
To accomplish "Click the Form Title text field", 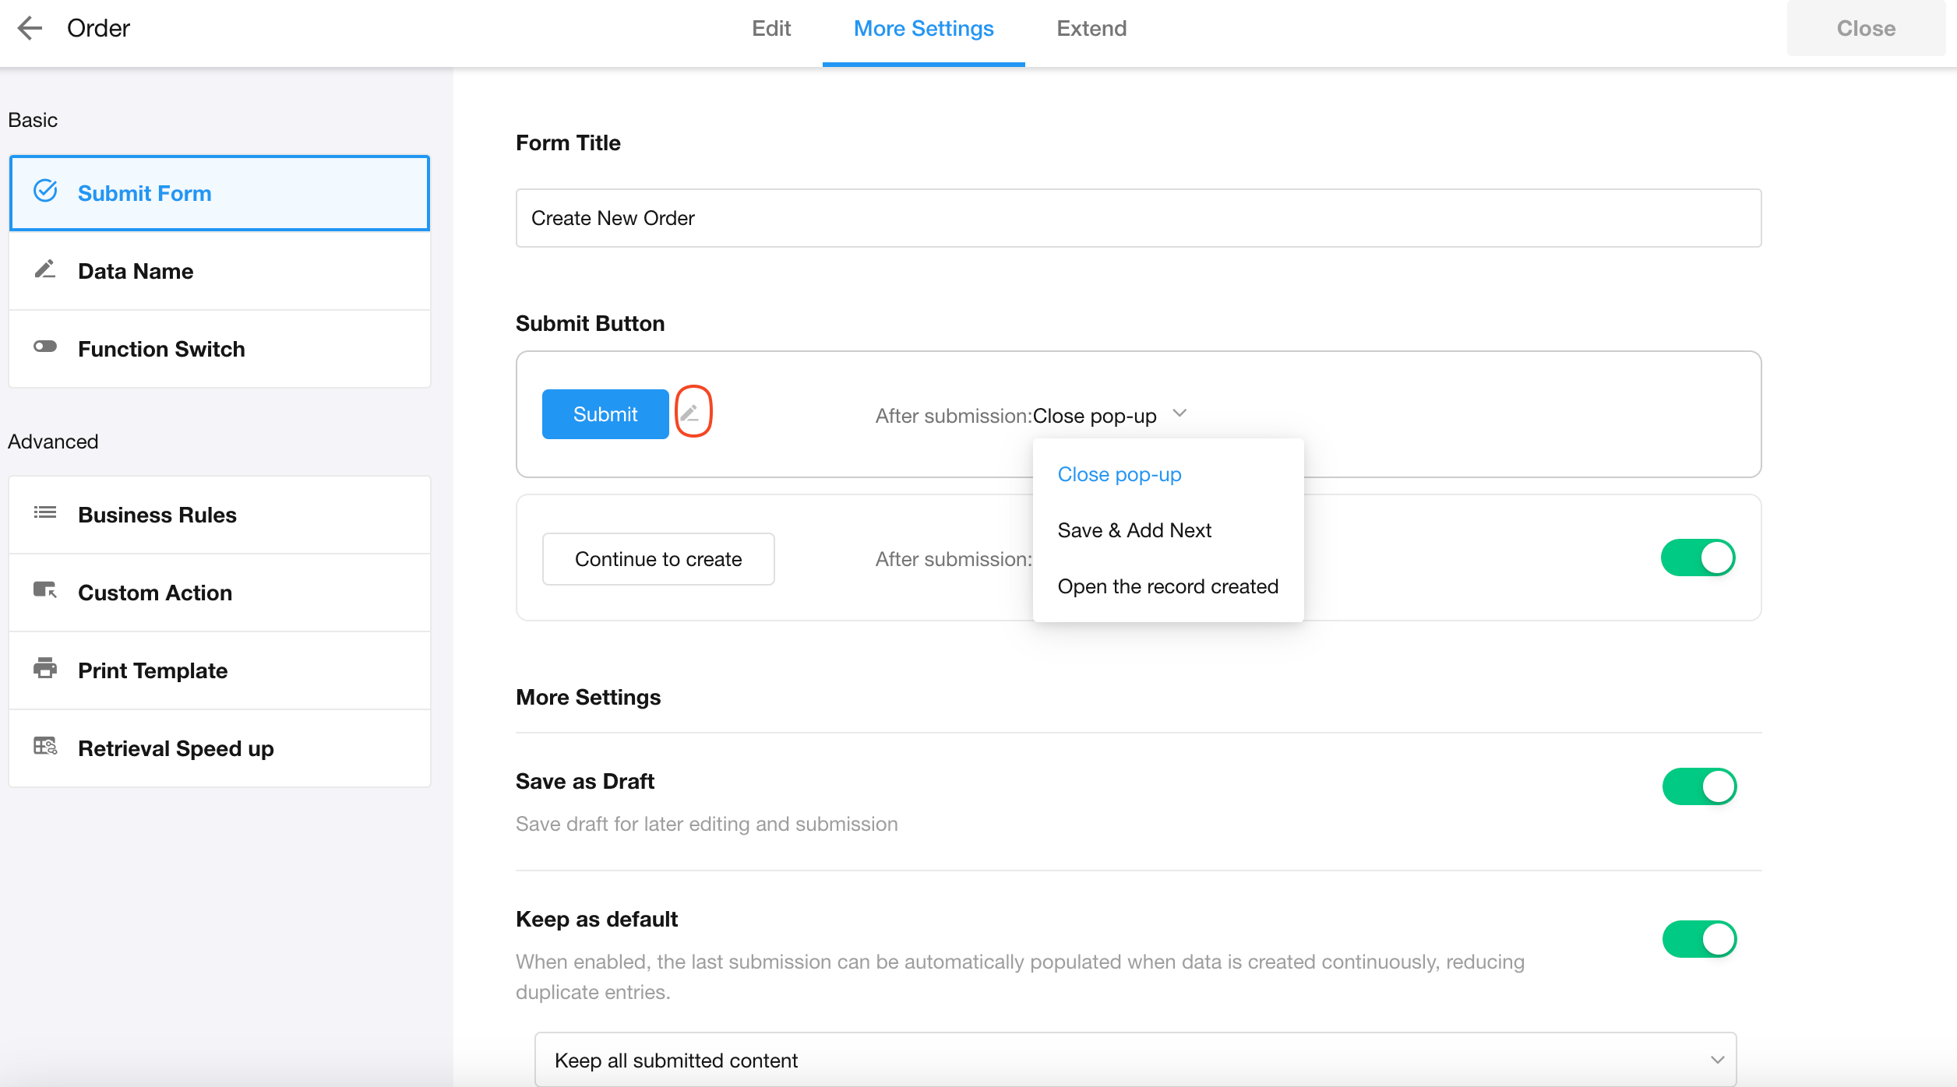I will [x=1138, y=219].
